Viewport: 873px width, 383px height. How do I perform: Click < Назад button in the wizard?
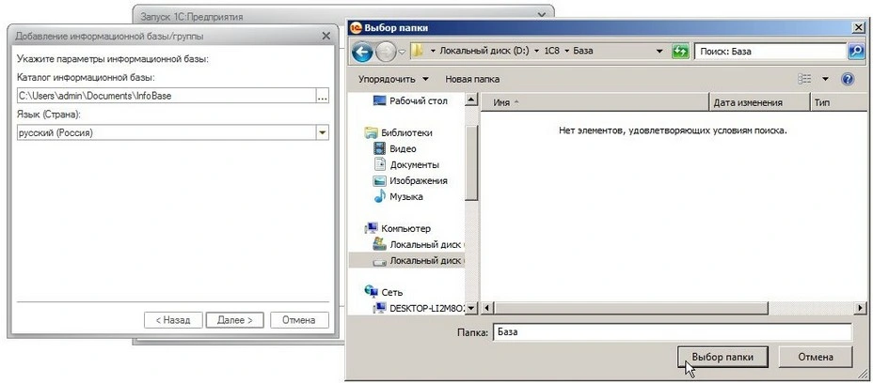[172, 319]
